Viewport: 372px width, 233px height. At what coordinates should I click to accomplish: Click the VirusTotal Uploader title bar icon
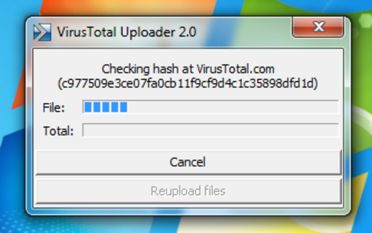point(42,32)
